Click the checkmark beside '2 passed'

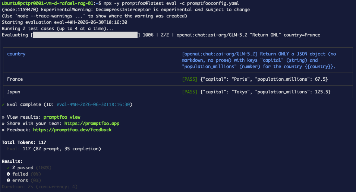[x=9, y=168]
